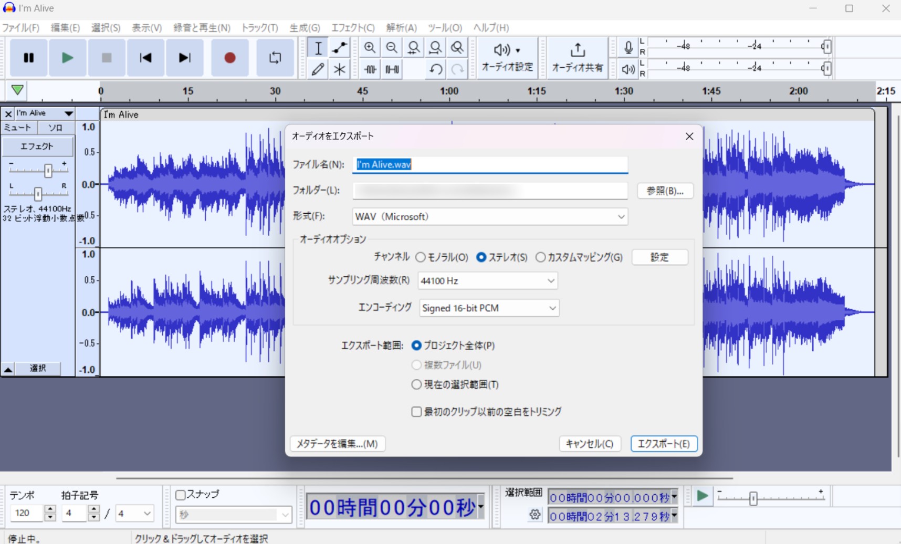Click メタデータを編集...(M) button

[337, 444]
